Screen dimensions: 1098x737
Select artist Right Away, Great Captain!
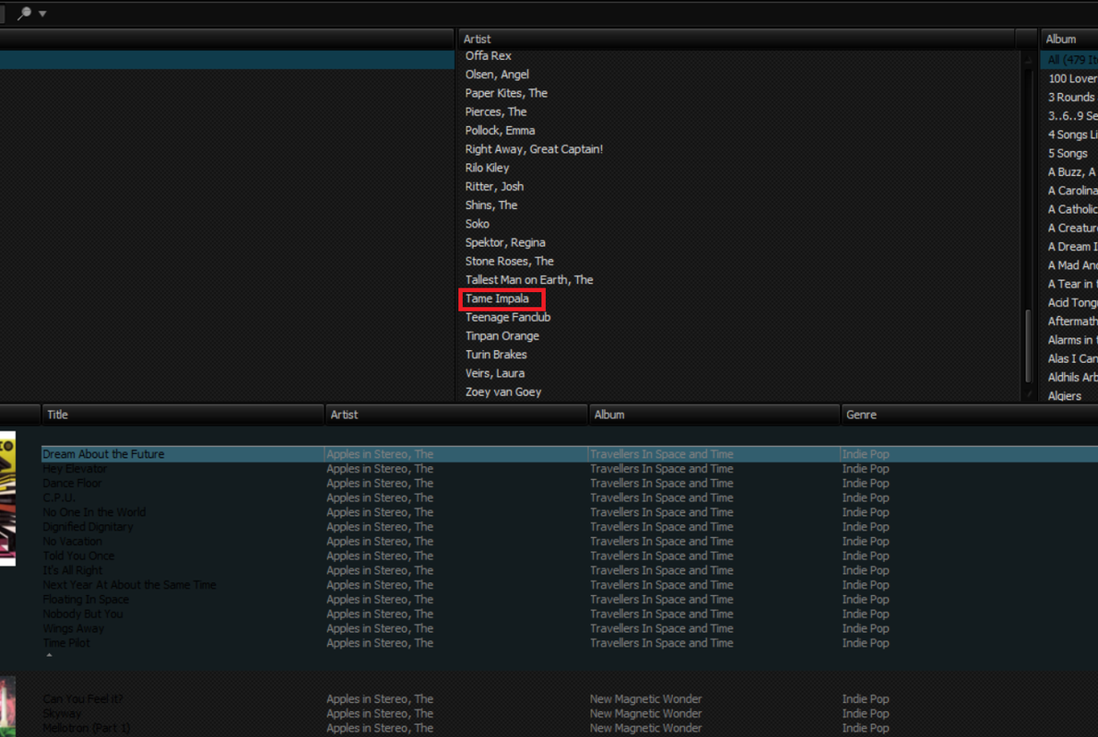(535, 149)
